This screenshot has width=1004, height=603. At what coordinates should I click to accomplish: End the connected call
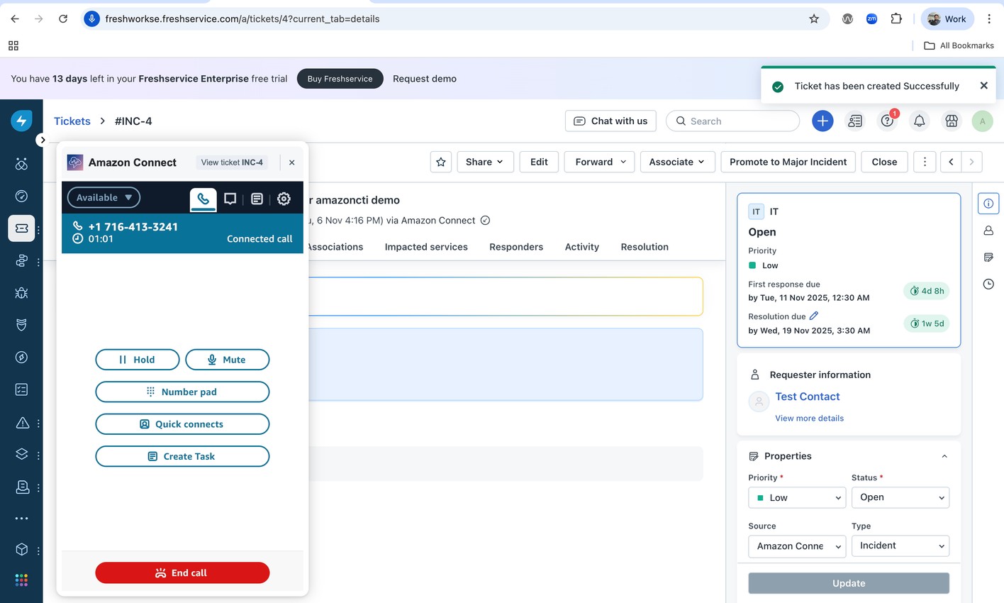coord(182,572)
